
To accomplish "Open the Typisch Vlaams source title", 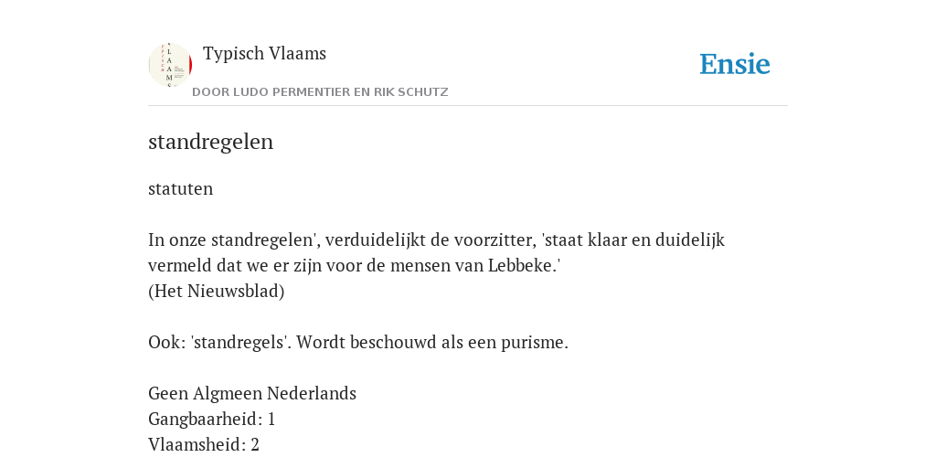I will tap(264, 54).
